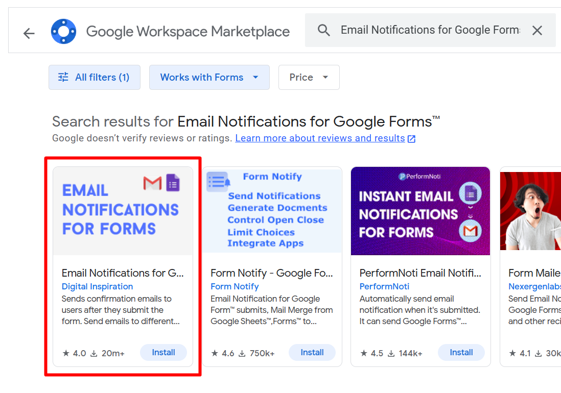Click the purple Forms icon in first banner
Image resolution: width=561 pixels, height=393 pixels.
click(173, 183)
